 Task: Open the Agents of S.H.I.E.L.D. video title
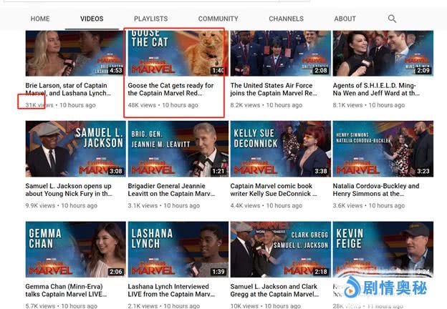375,89
